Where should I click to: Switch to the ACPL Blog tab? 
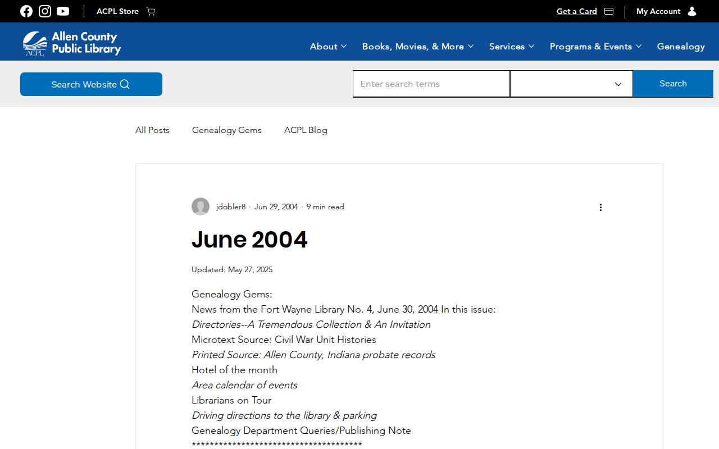[x=306, y=130]
